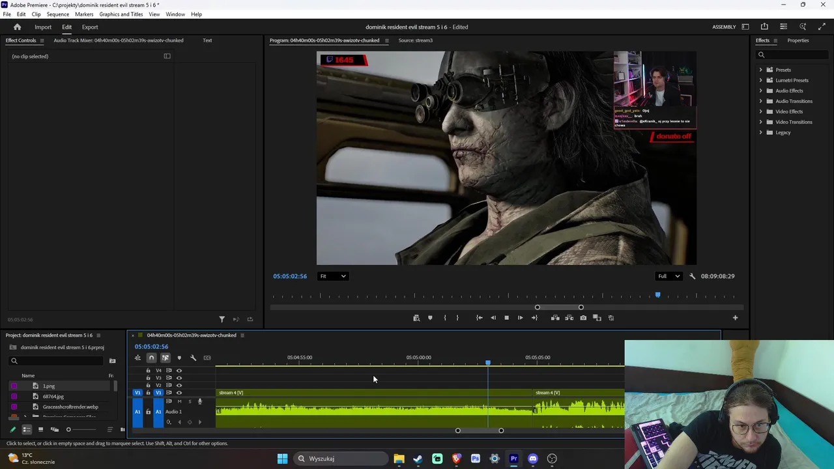Screen dimensions: 834x469
Task: Stop playback in Program Monitor
Action: point(506,318)
